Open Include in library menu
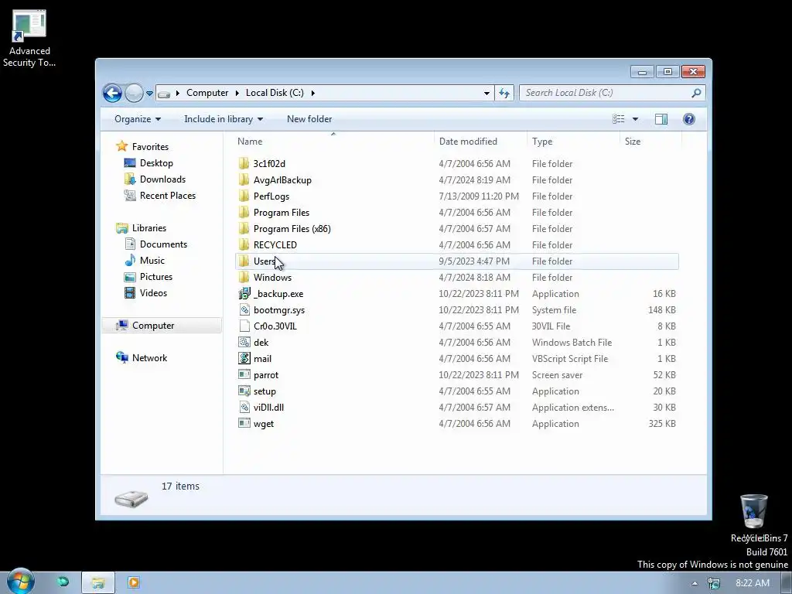 pos(224,119)
